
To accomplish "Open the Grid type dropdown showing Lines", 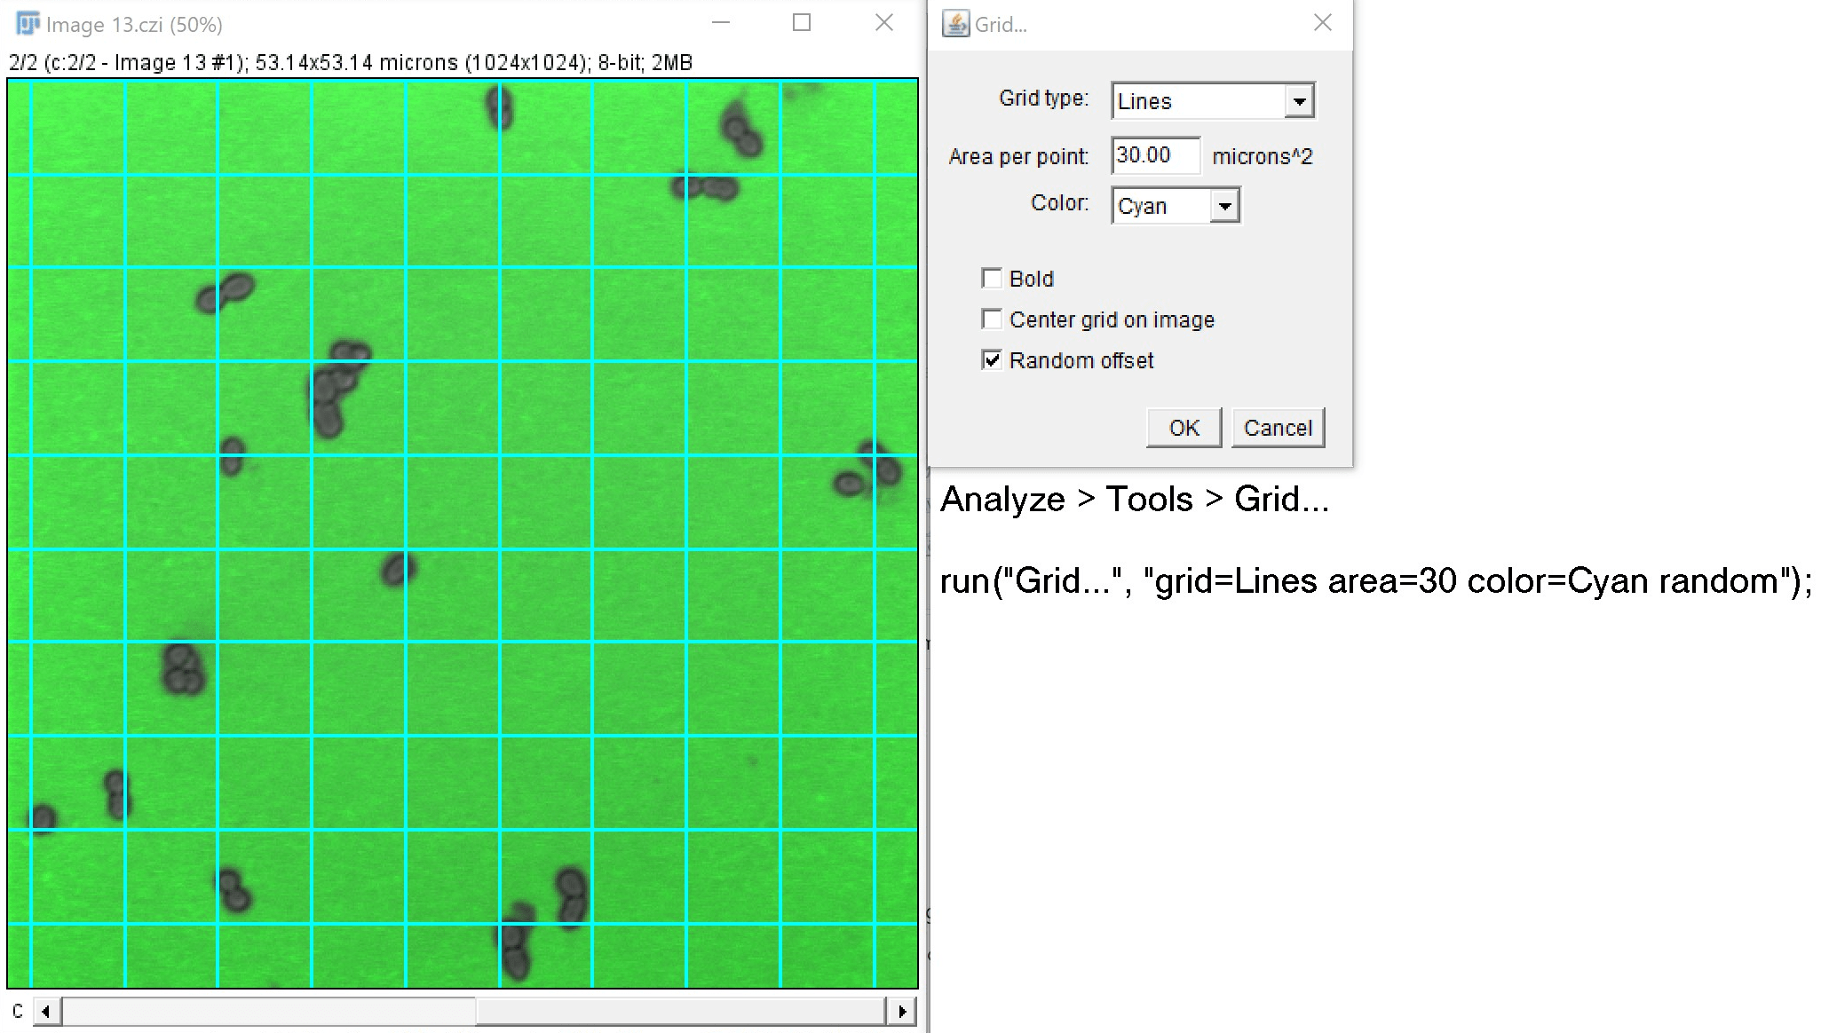I will (1299, 100).
